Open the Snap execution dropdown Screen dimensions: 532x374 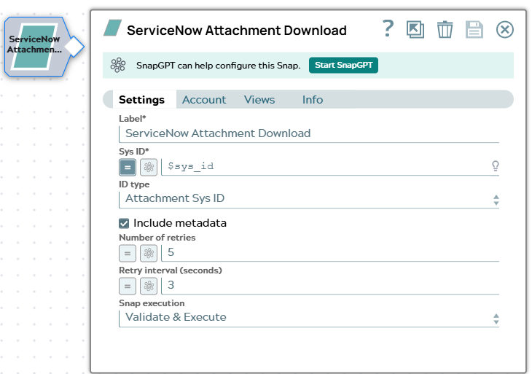[x=309, y=318]
